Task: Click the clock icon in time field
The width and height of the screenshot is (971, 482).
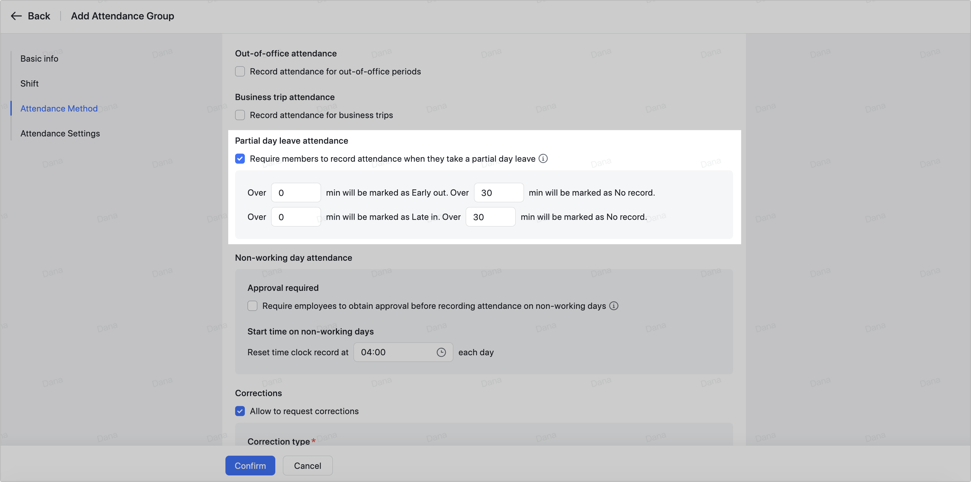Action: pos(441,352)
